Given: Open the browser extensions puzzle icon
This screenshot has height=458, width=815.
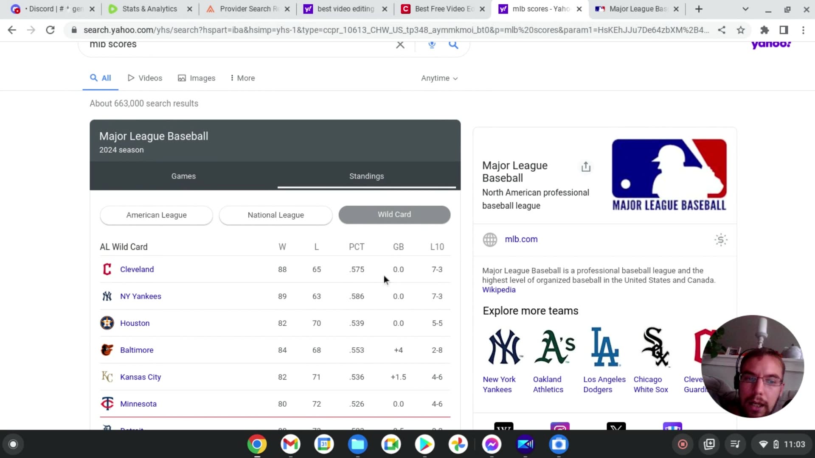Looking at the screenshot, I should 764,30.
